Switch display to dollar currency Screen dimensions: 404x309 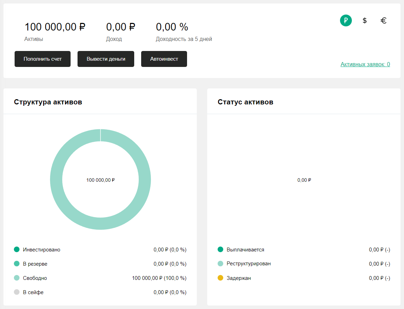tap(364, 20)
